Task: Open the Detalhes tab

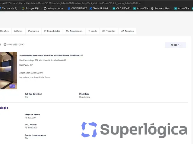Action: click(5, 31)
